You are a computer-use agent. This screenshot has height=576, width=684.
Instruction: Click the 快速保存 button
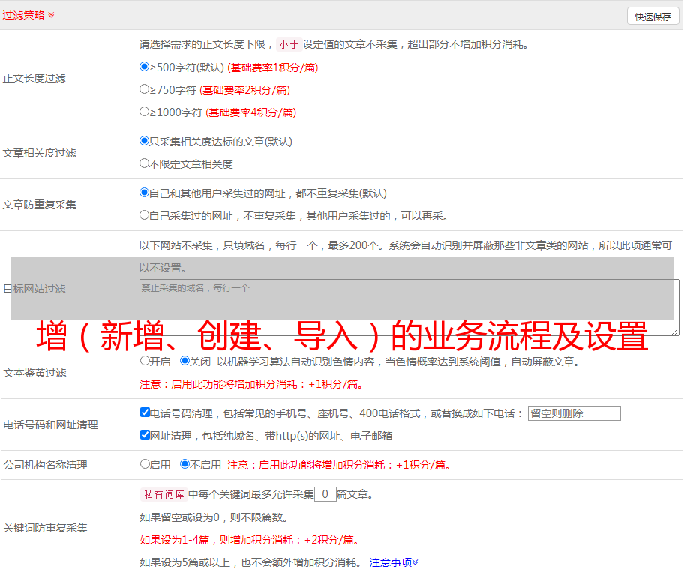click(x=652, y=16)
